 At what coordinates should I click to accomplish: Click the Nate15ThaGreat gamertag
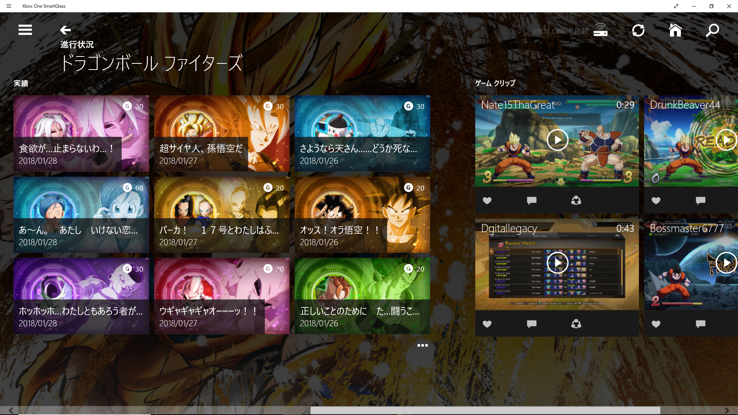pos(518,105)
